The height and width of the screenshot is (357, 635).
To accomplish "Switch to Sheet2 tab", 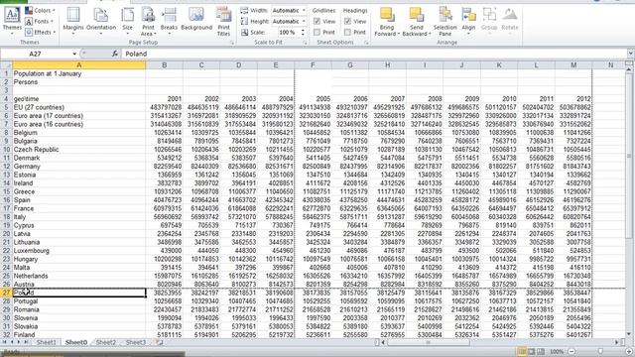I will tap(106, 342).
